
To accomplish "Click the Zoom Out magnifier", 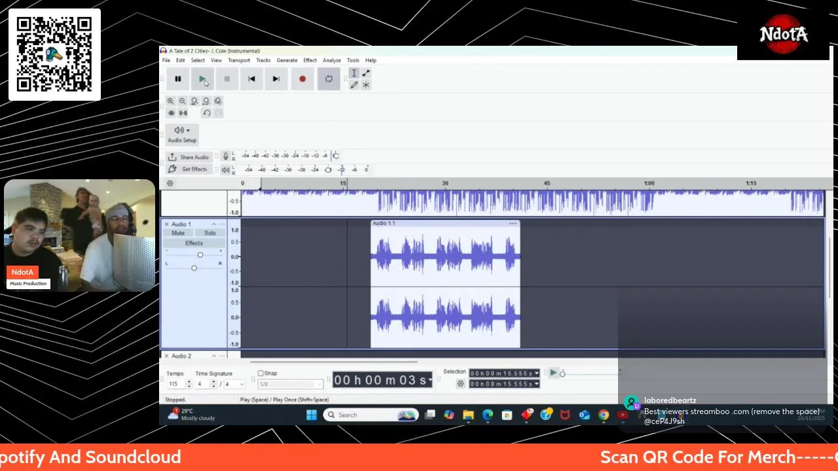I will point(183,101).
